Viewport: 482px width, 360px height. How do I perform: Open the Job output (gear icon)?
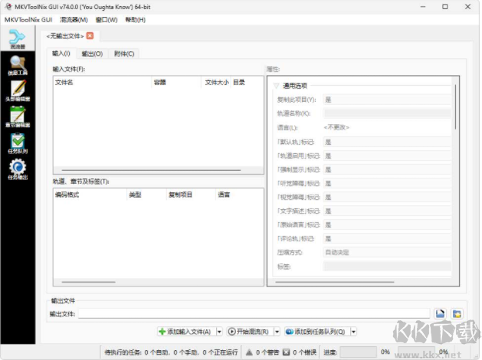[x=18, y=169]
